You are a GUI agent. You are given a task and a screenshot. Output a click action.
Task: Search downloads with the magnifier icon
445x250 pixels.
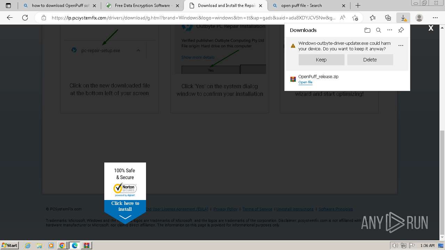(379, 30)
